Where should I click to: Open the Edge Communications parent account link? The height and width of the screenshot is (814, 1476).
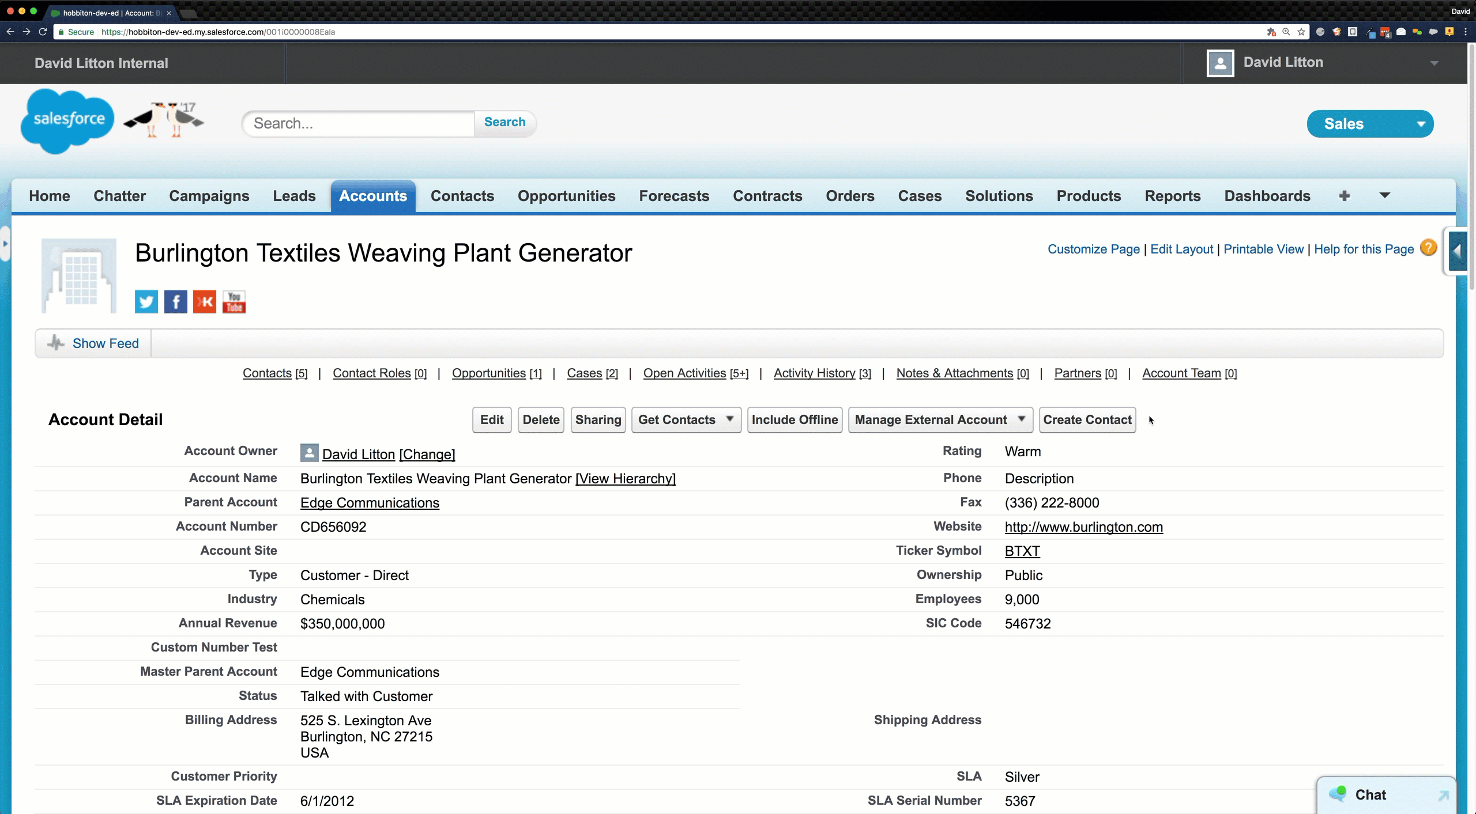point(370,503)
